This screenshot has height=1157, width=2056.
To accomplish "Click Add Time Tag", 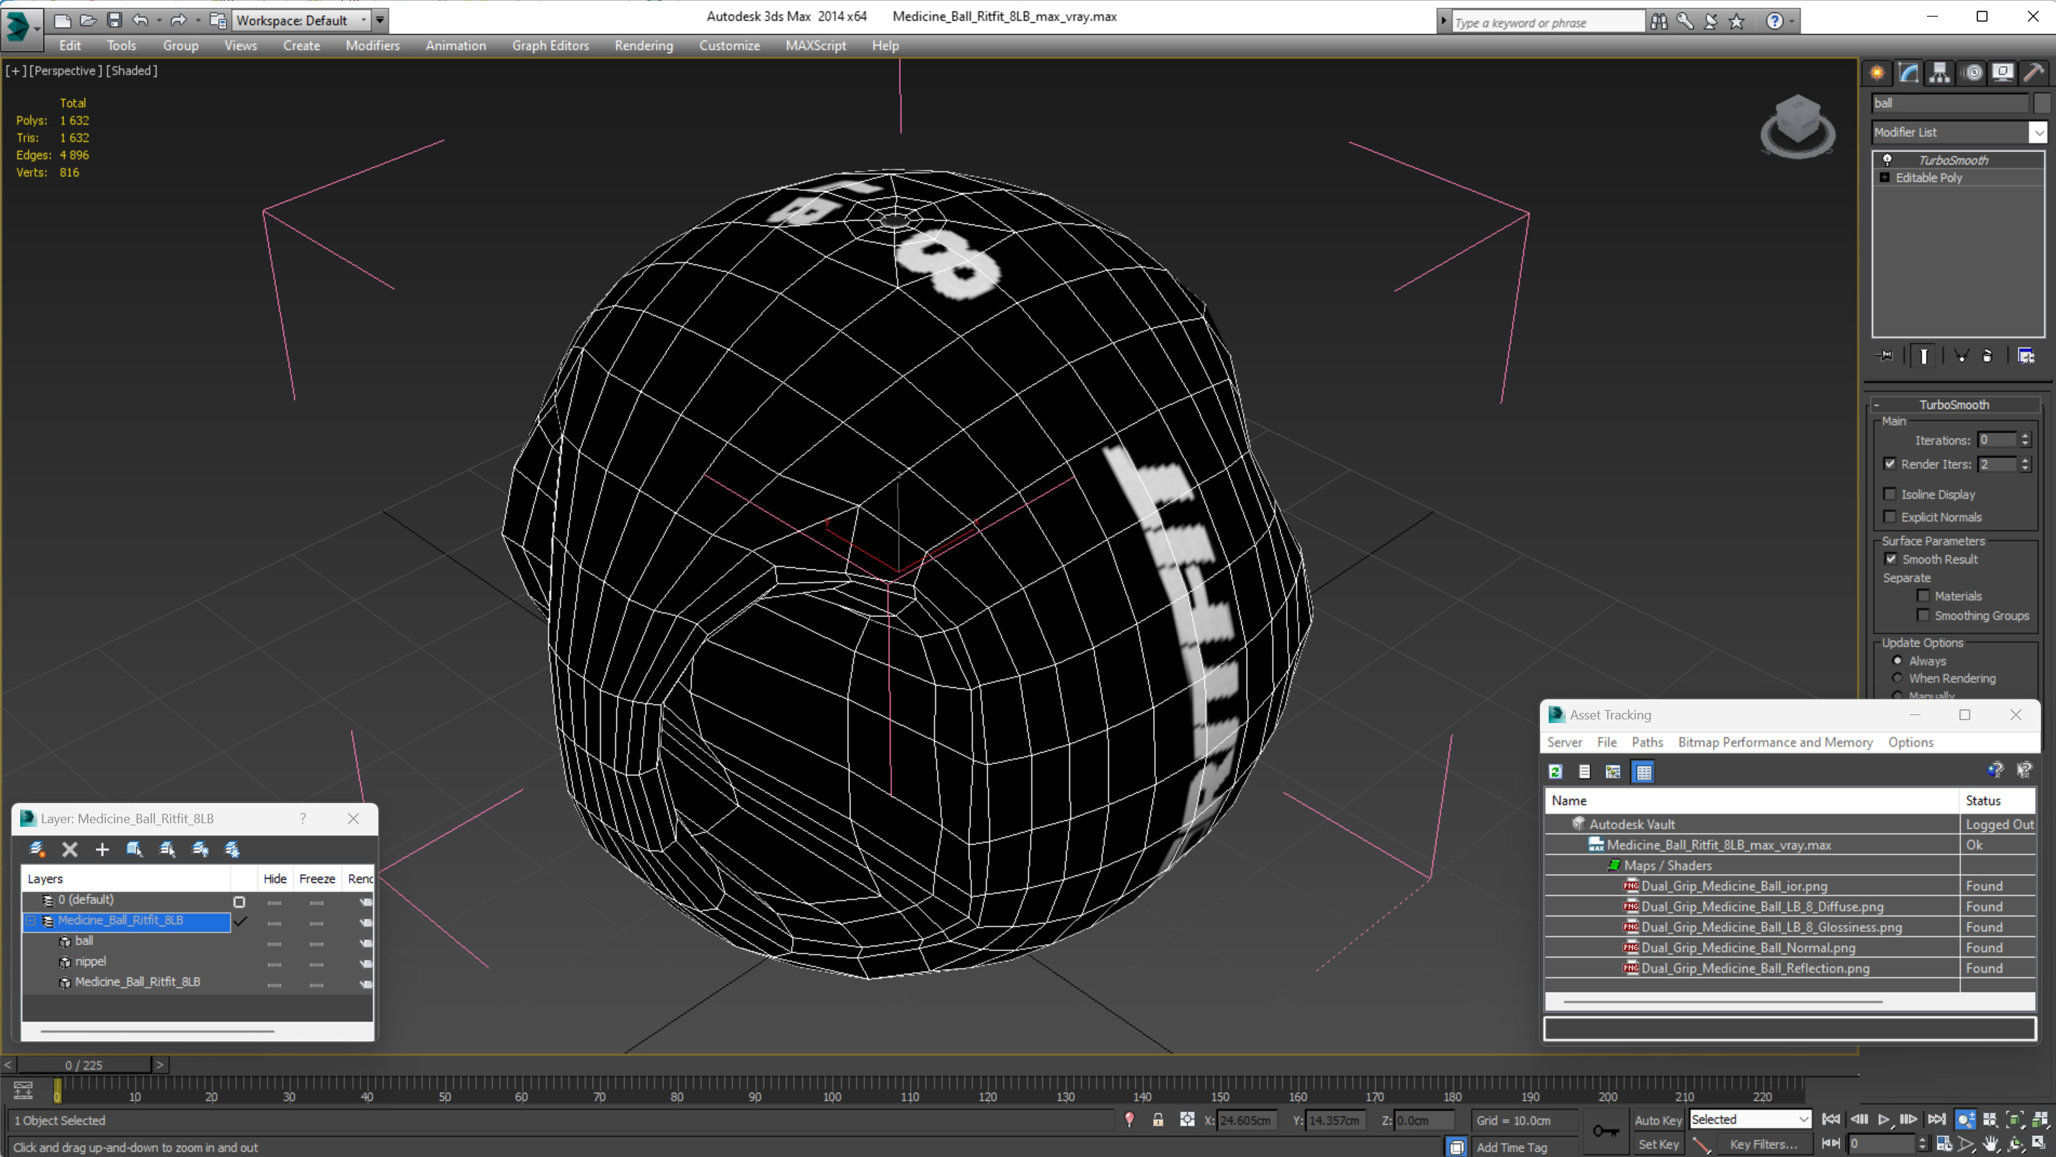I will coord(1512,1147).
